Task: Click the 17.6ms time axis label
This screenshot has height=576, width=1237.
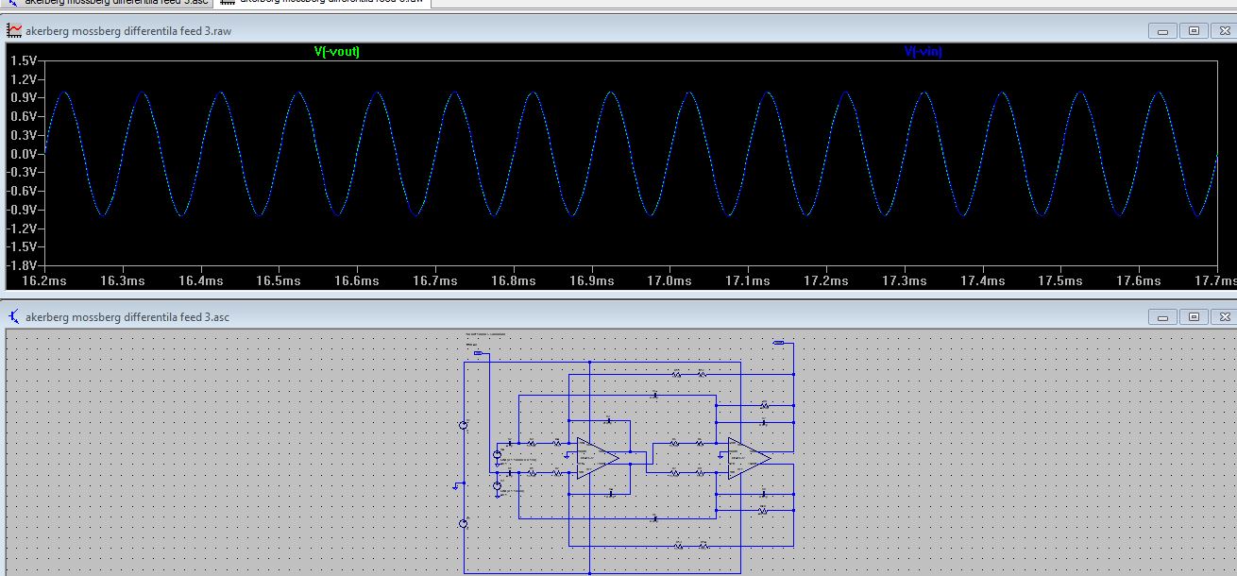Action: point(1139,281)
